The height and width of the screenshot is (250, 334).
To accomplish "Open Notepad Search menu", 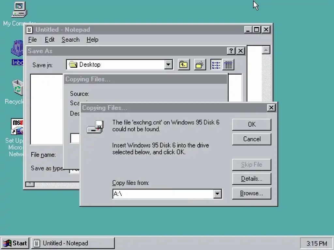I will 70,40.
